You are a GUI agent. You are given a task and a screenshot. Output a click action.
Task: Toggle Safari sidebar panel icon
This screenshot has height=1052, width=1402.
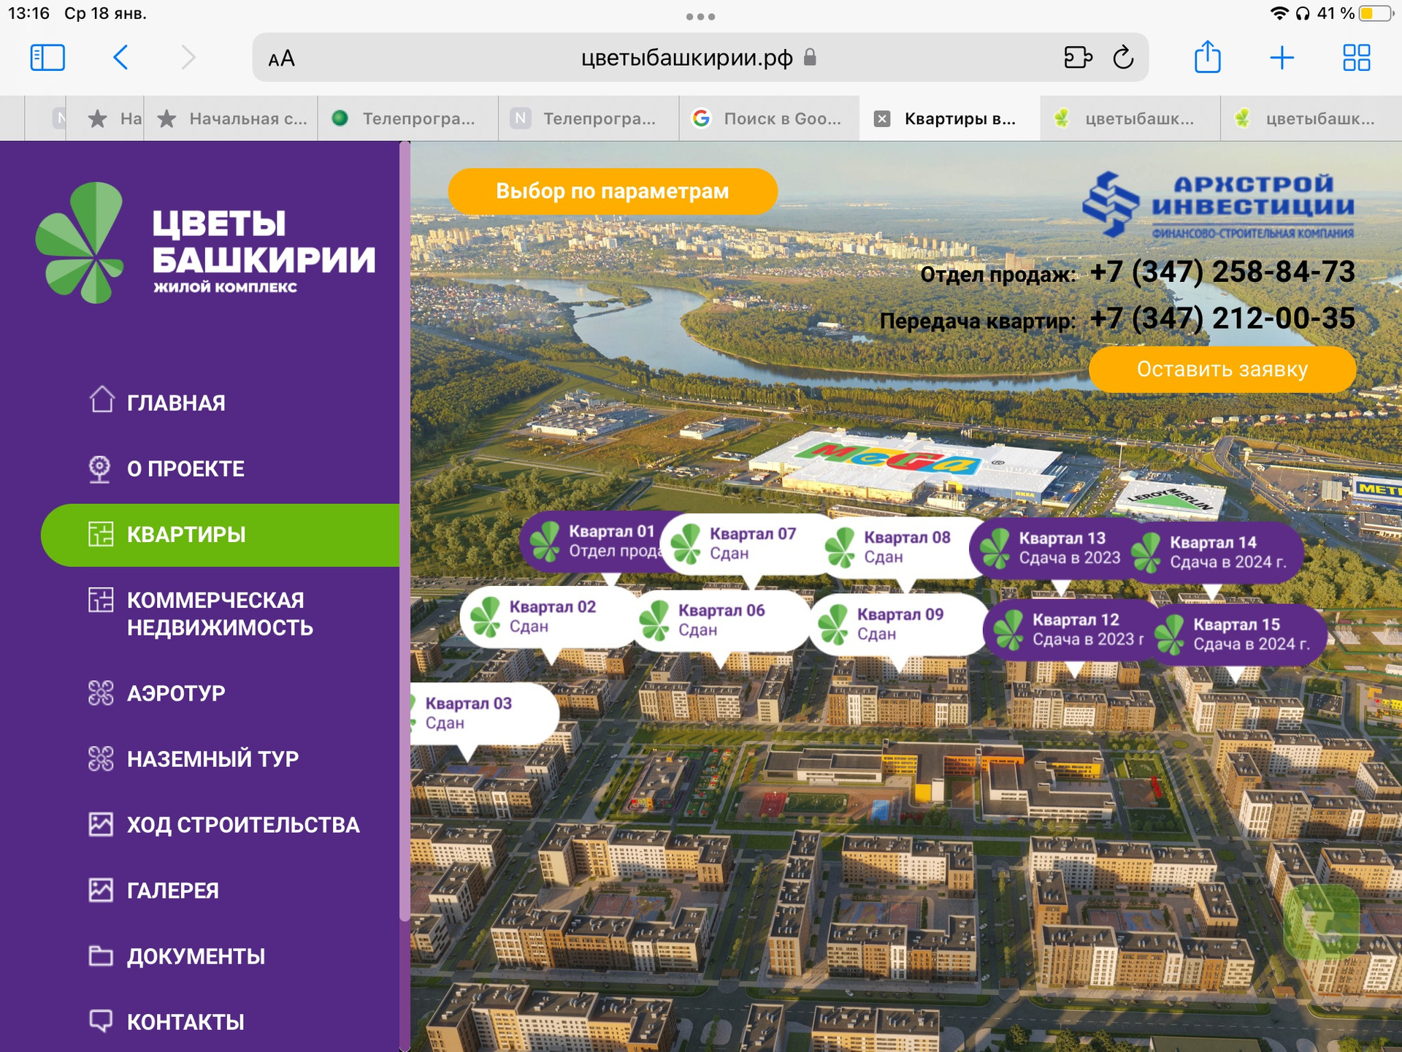click(47, 57)
